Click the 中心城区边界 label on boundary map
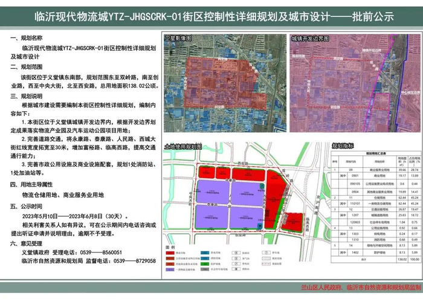 tap(410, 92)
